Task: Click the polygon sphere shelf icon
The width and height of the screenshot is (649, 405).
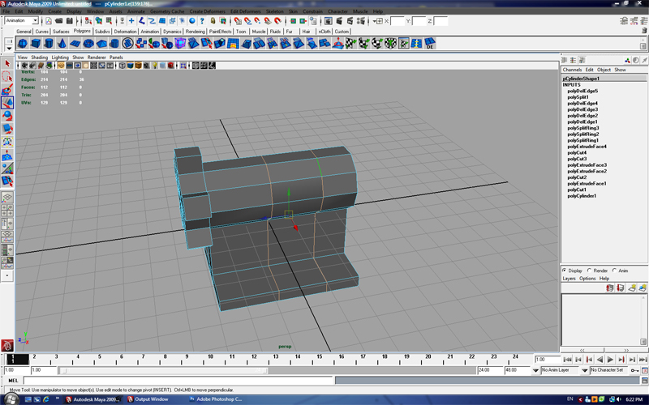Action: point(23,44)
